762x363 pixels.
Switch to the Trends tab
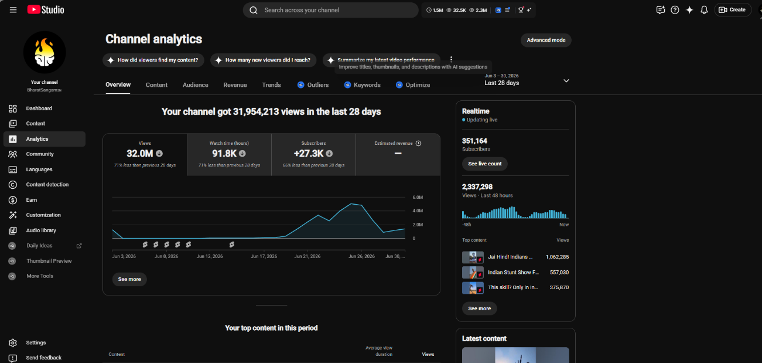[271, 85]
